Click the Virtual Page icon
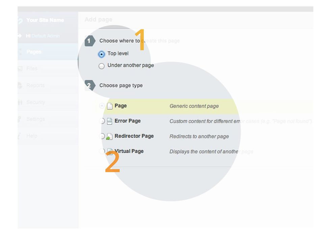Image resolution: width=331 pixels, height=248 pixels. [x=110, y=151]
